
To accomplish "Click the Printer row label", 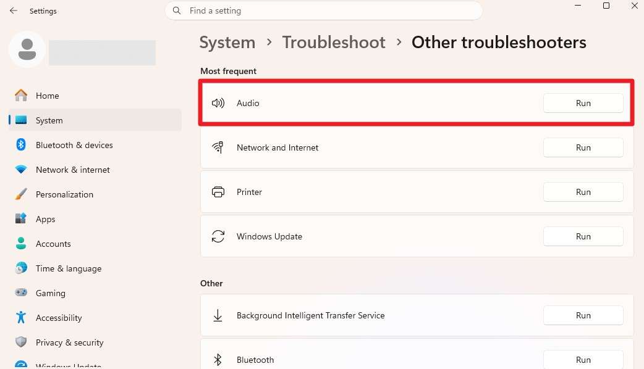I will point(249,192).
